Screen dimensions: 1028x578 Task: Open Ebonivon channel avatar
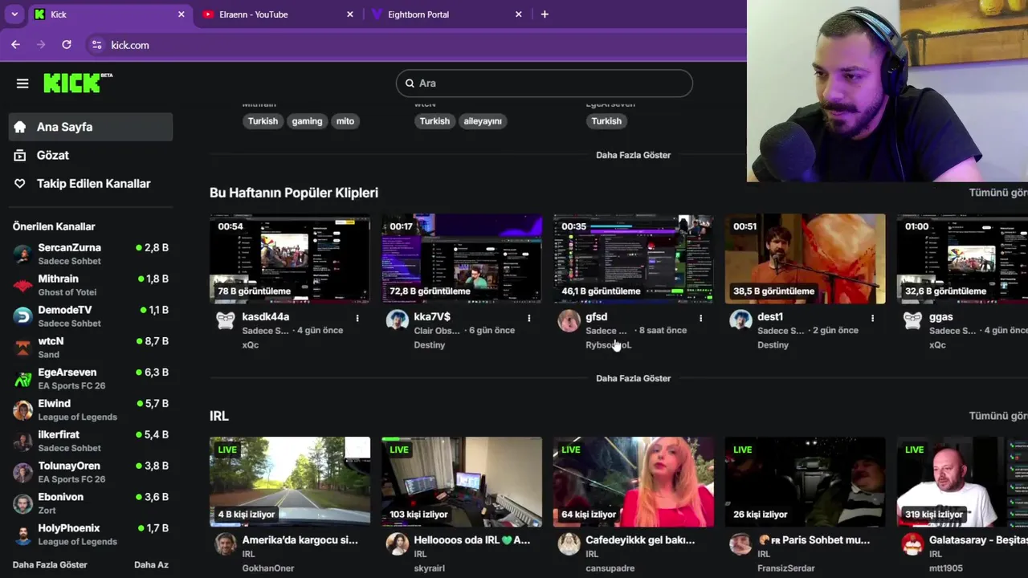(23, 503)
